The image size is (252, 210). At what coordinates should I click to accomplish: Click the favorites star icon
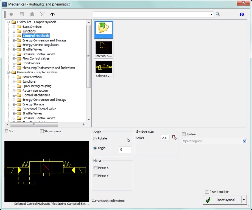32,14
